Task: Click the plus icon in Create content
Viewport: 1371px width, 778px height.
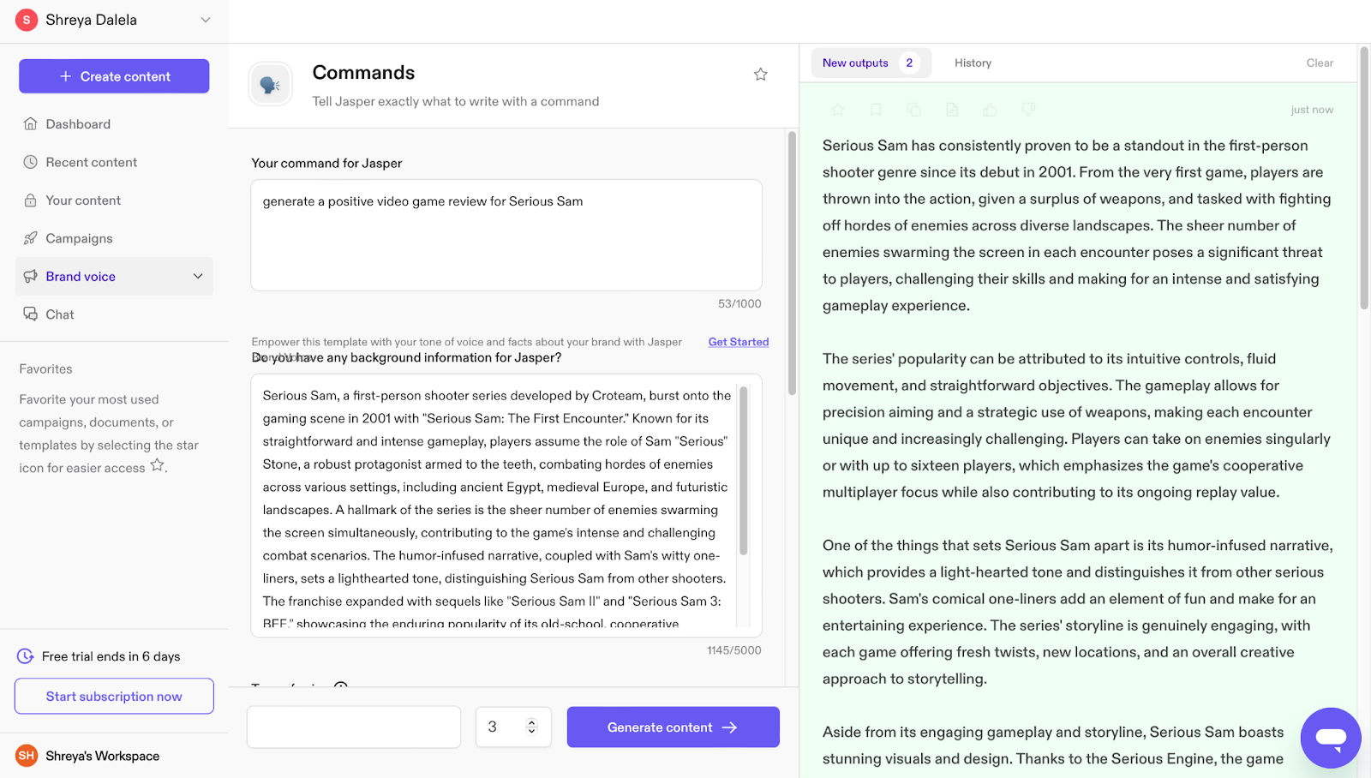Action: (x=66, y=76)
